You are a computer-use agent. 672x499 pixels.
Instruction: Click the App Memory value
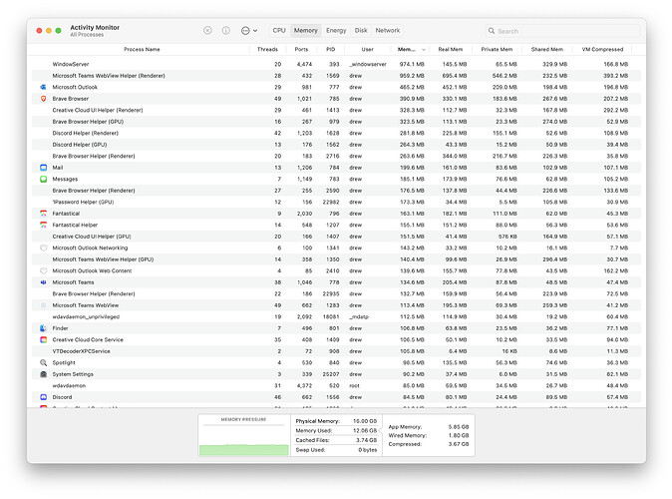tap(459, 427)
